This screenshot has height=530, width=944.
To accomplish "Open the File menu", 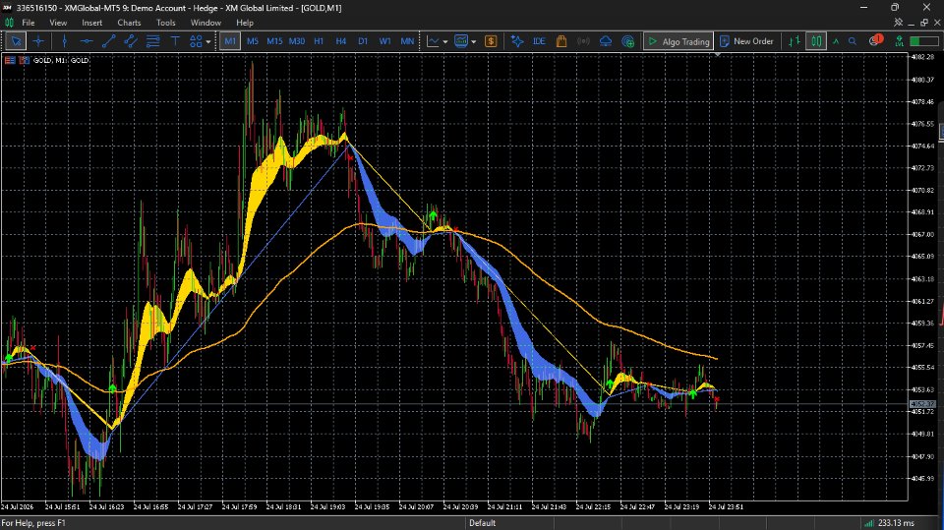I will click(x=29, y=23).
